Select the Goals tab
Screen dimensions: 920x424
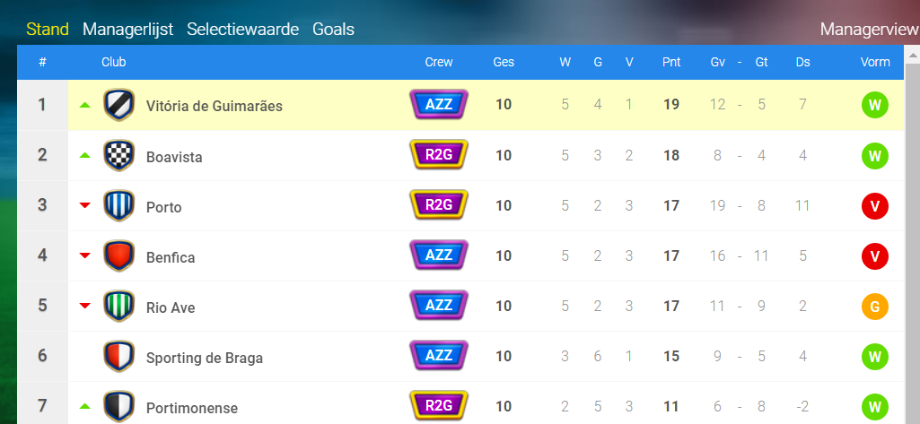333,30
